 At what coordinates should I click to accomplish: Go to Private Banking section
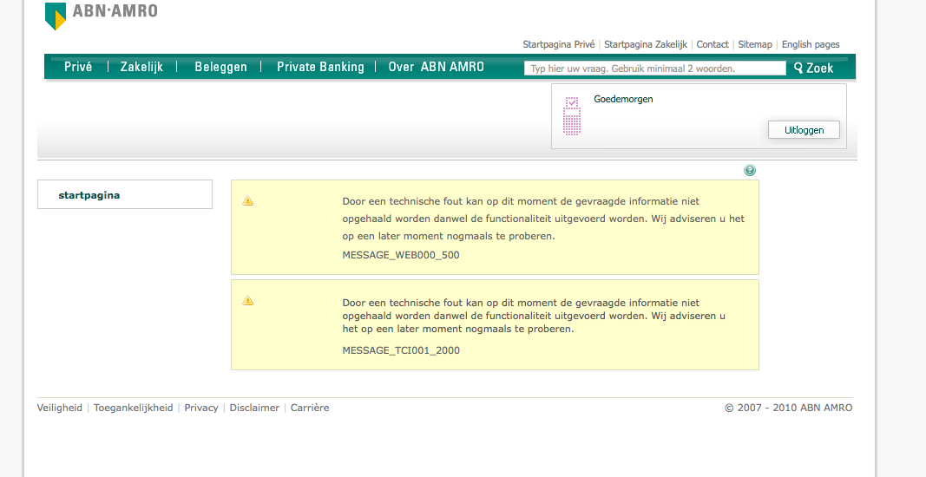click(320, 67)
